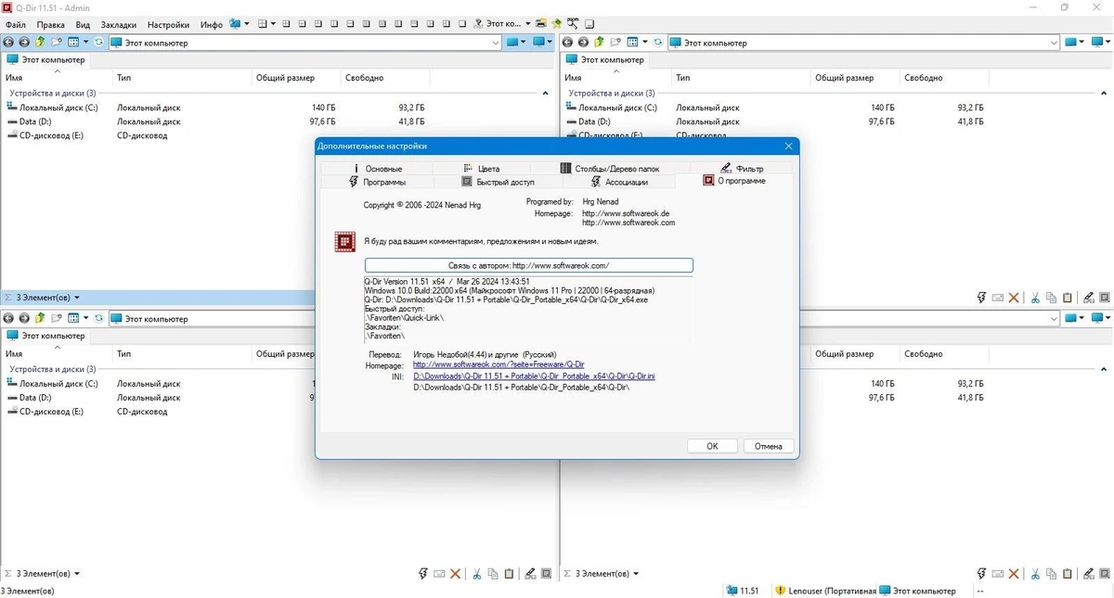Click the 'Этот компьютер' tab in top-left pane
Viewport: 1114px width, 598px height.
[45, 59]
